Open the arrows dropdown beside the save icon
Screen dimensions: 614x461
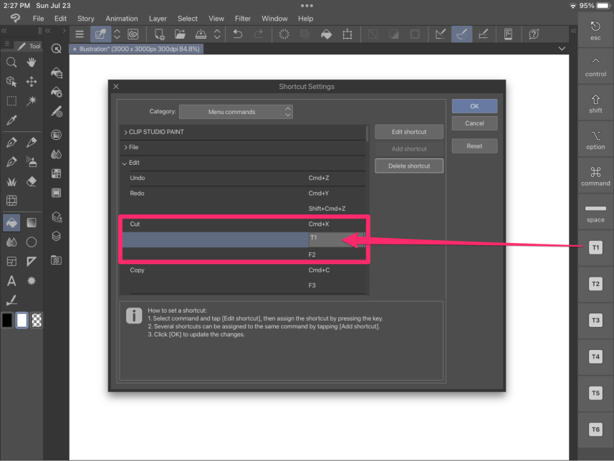click(x=217, y=34)
